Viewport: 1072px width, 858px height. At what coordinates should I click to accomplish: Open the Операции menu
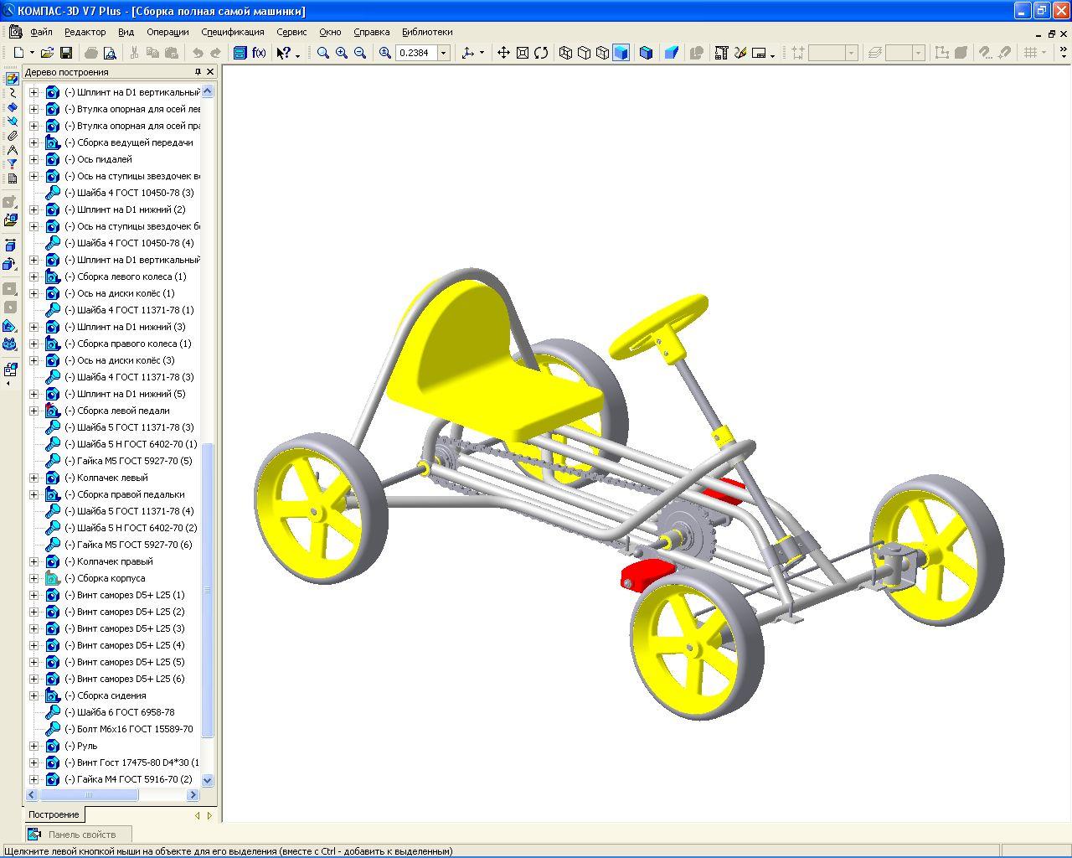(167, 32)
